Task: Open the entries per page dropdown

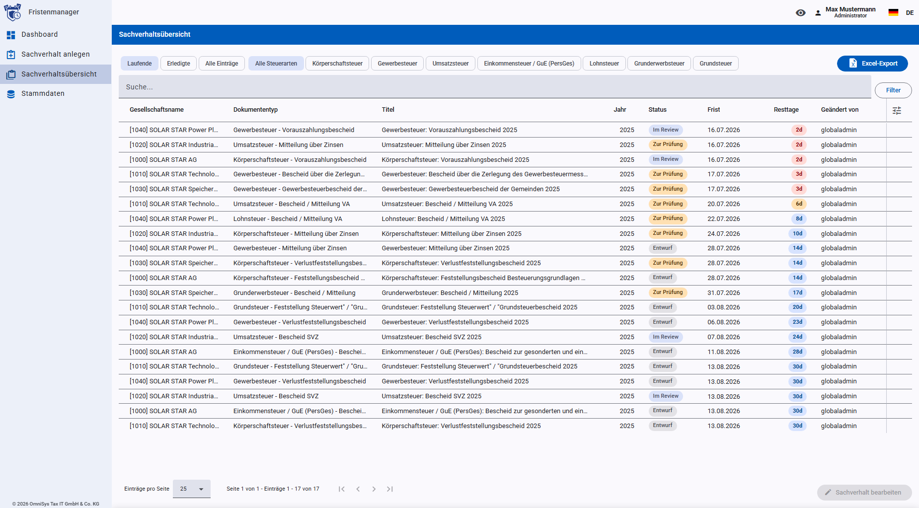Action: point(192,489)
